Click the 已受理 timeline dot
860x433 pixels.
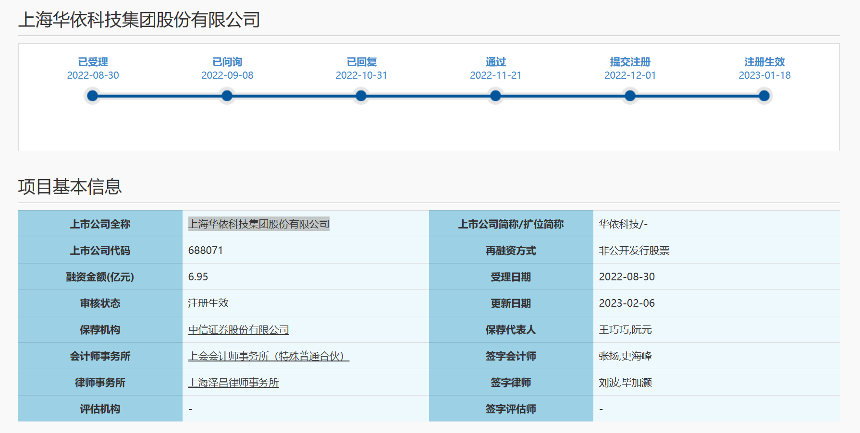[x=93, y=96]
